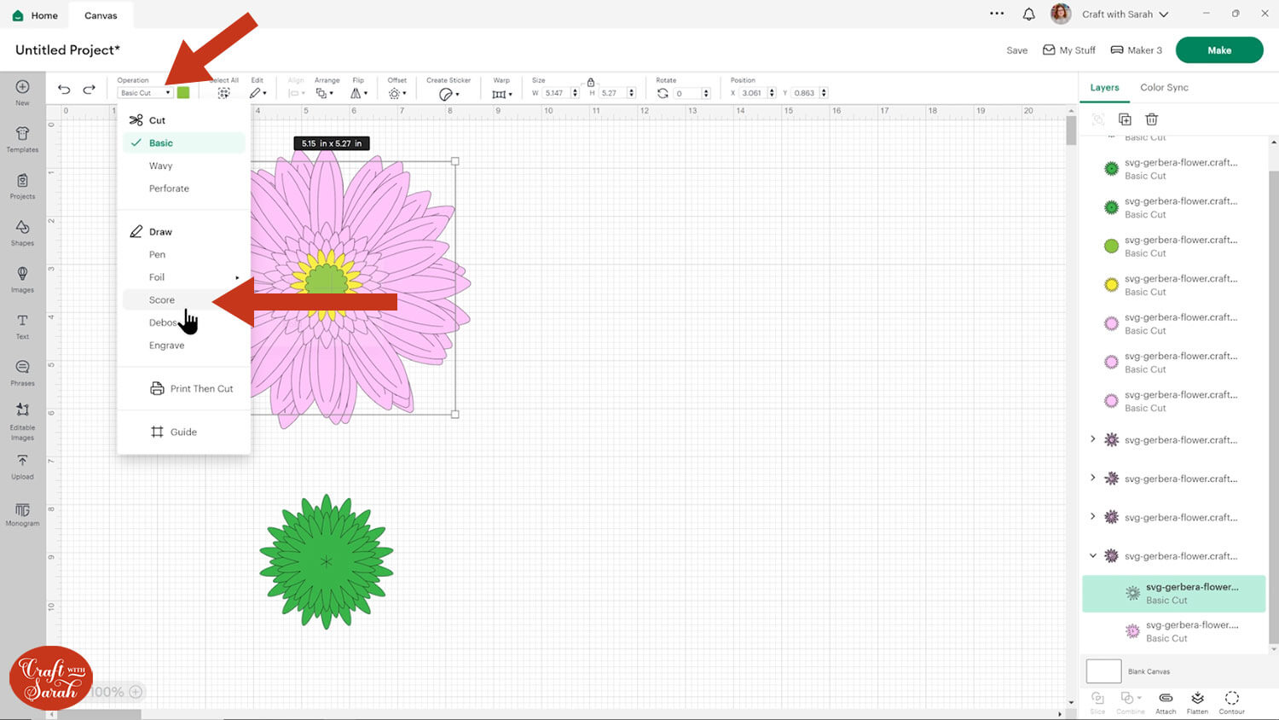Screen dimensions: 1279x720
Task: Expand the Foil submenu arrow
Action: (237, 277)
